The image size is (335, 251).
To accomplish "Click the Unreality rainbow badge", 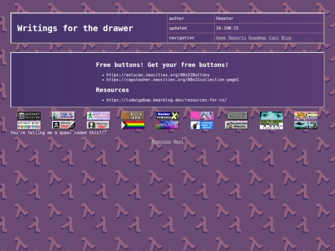I will (x=167, y=125).
